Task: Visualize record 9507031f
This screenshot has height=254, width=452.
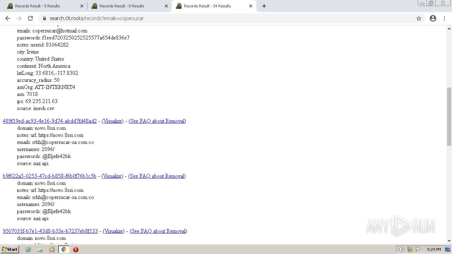Action: point(114,231)
